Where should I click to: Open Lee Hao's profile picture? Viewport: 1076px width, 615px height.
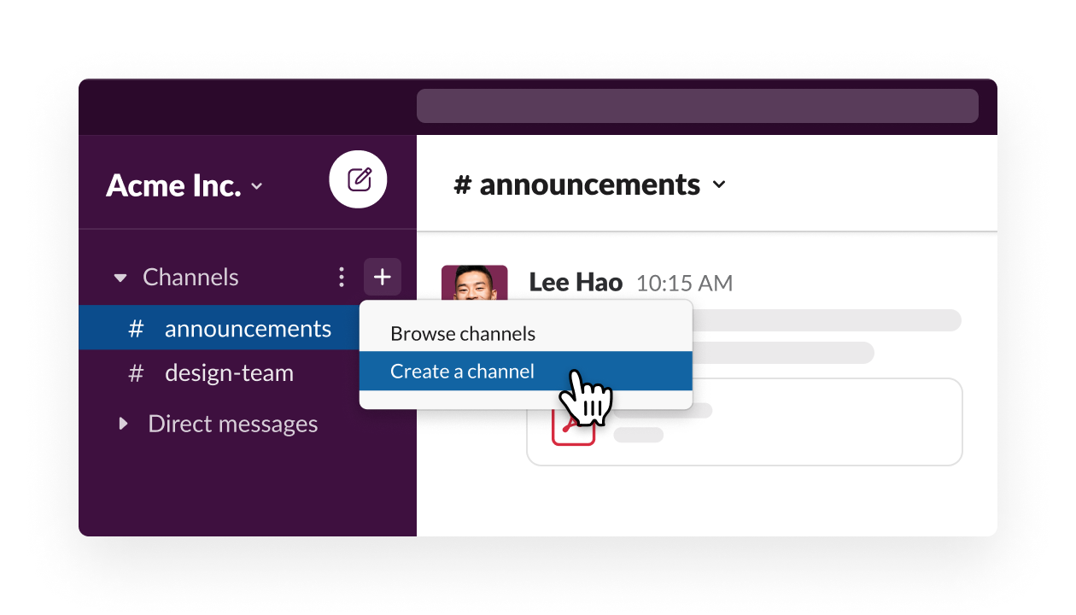click(x=474, y=284)
